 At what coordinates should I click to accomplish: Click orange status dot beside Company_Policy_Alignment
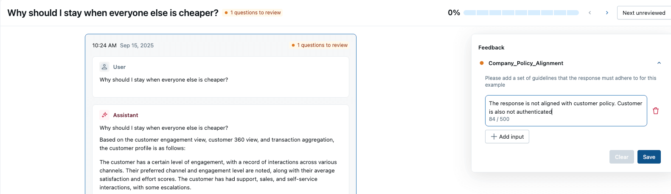click(482, 63)
